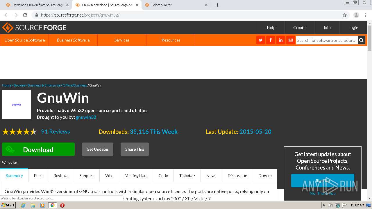The image size is (372, 209).
Task: Open the Resources menu
Action: (x=171, y=40)
